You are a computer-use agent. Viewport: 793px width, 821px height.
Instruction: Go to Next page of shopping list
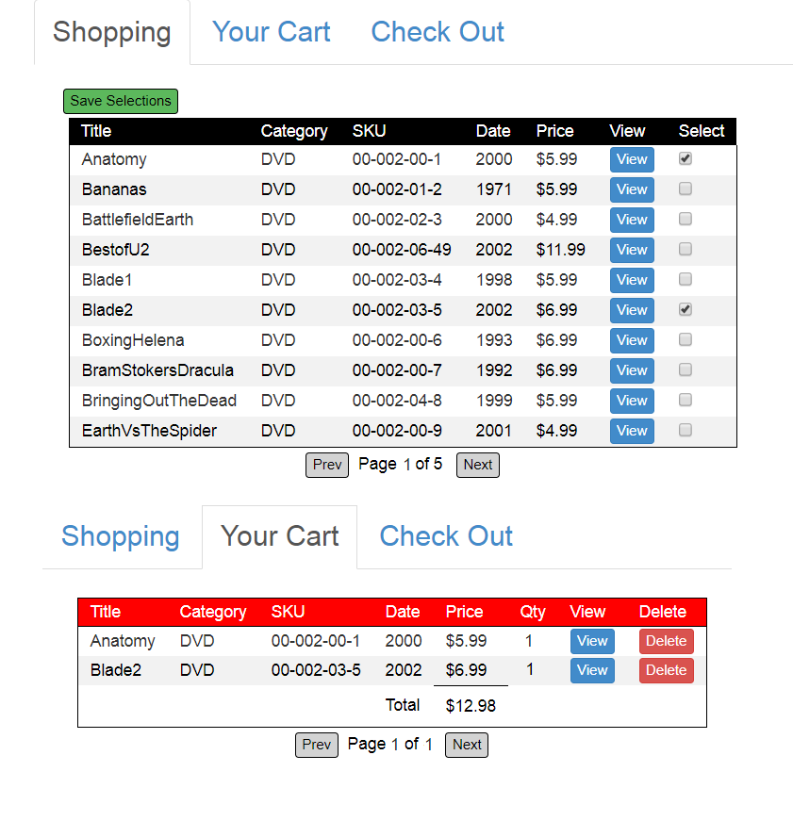pyautogui.click(x=477, y=465)
